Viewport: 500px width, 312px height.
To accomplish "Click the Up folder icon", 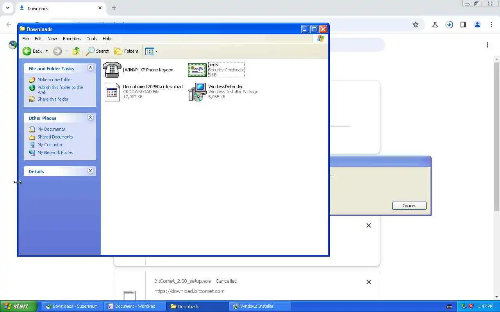I will pyautogui.click(x=76, y=51).
